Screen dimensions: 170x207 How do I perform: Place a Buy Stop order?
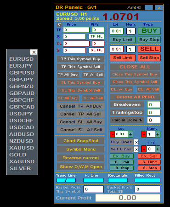[149, 40]
